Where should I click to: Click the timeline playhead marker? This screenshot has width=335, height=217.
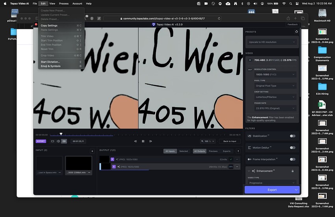(x=61, y=134)
